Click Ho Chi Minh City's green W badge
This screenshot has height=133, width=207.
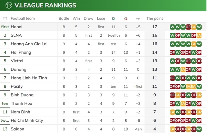pos(194,121)
